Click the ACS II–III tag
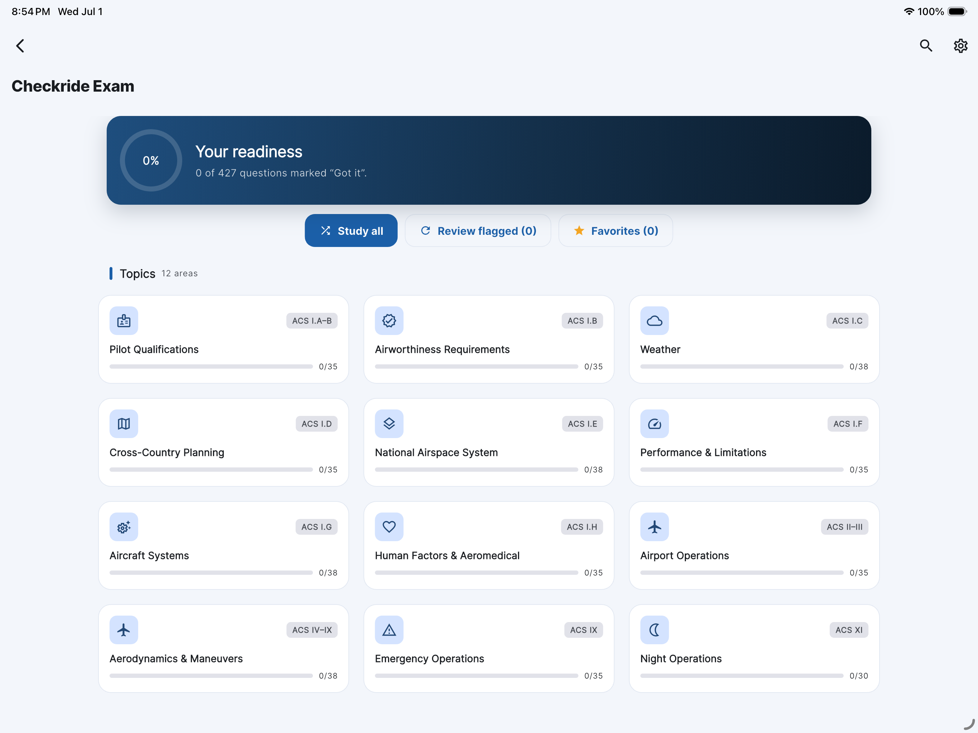 pyautogui.click(x=844, y=526)
